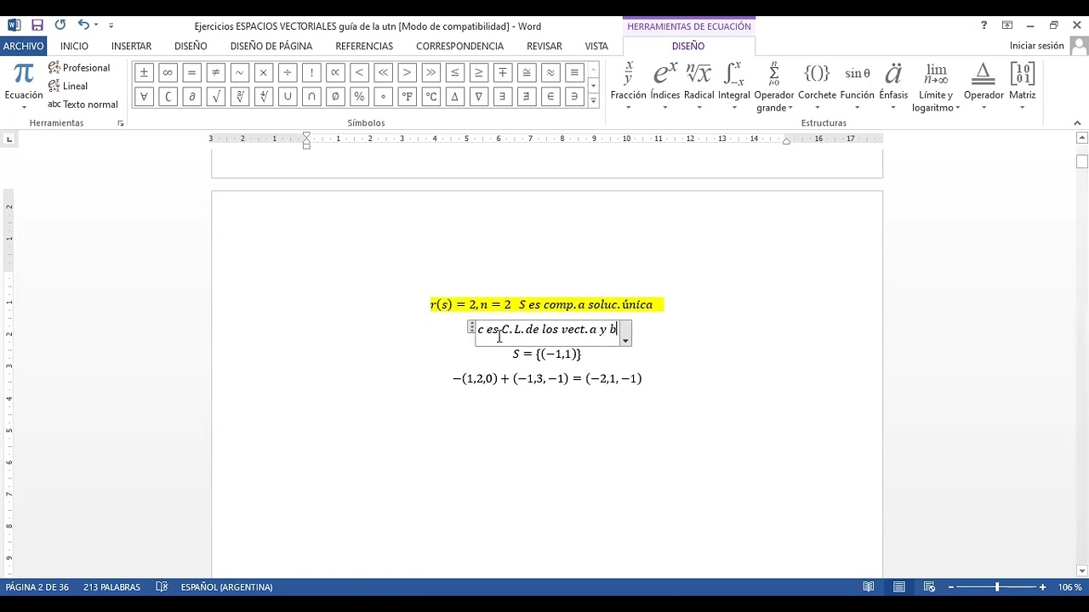Image resolution: width=1089 pixels, height=612 pixels.
Task: Switch to the REVISAR tab
Action: click(x=544, y=46)
